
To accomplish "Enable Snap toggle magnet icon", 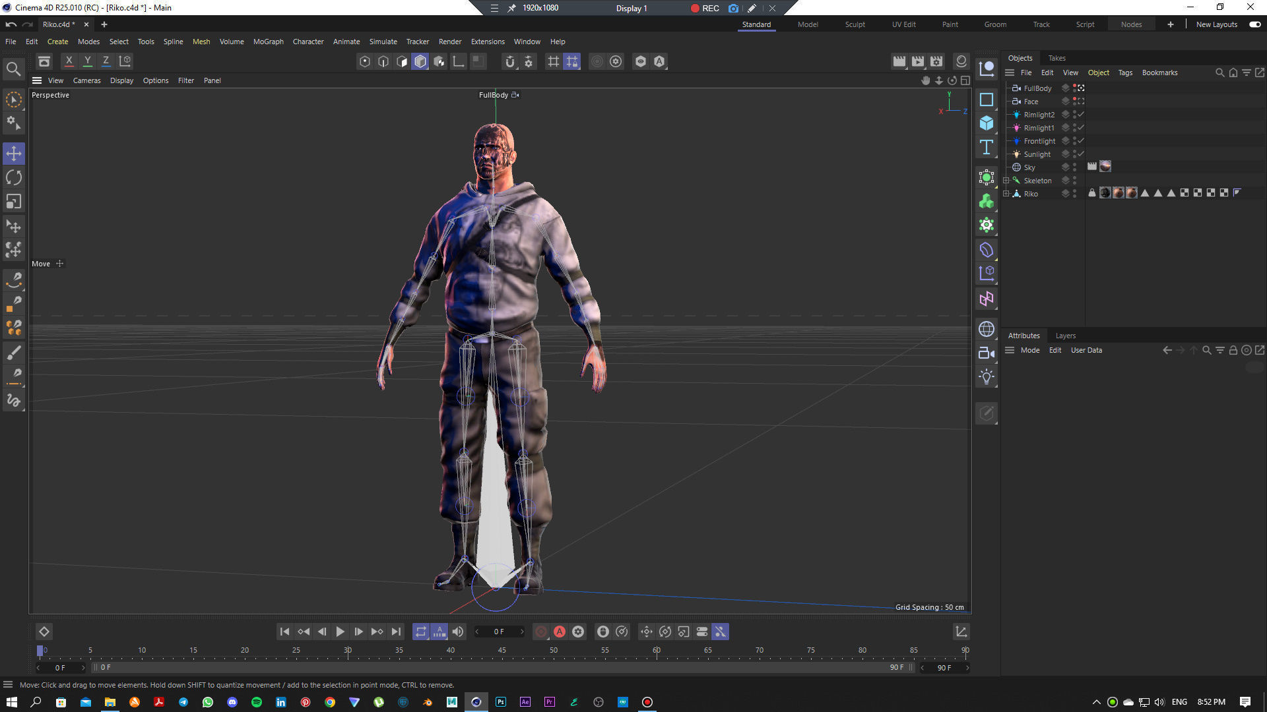I will (509, 61).
